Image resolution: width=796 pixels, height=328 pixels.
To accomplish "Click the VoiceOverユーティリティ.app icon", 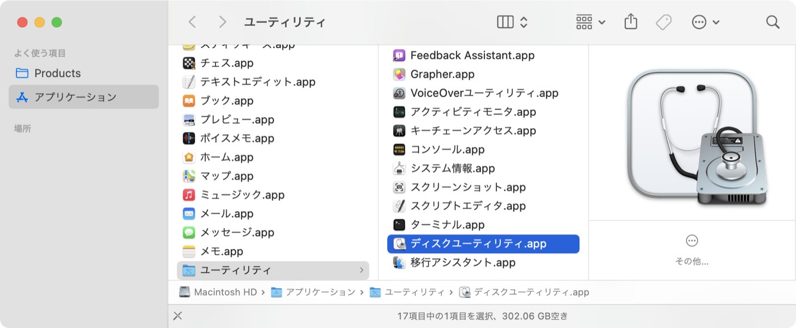I will pyautogui.click(x=399, y=93).
